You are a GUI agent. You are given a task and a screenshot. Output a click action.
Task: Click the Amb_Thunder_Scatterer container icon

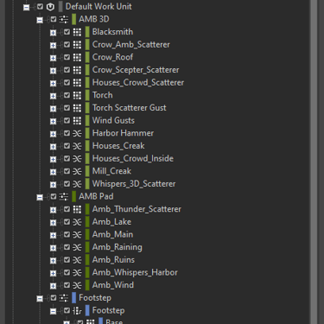coord(77,209)
